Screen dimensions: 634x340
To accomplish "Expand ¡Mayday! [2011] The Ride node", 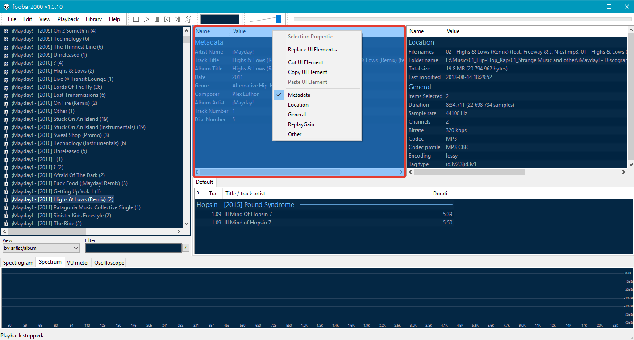I will [6, 224].
